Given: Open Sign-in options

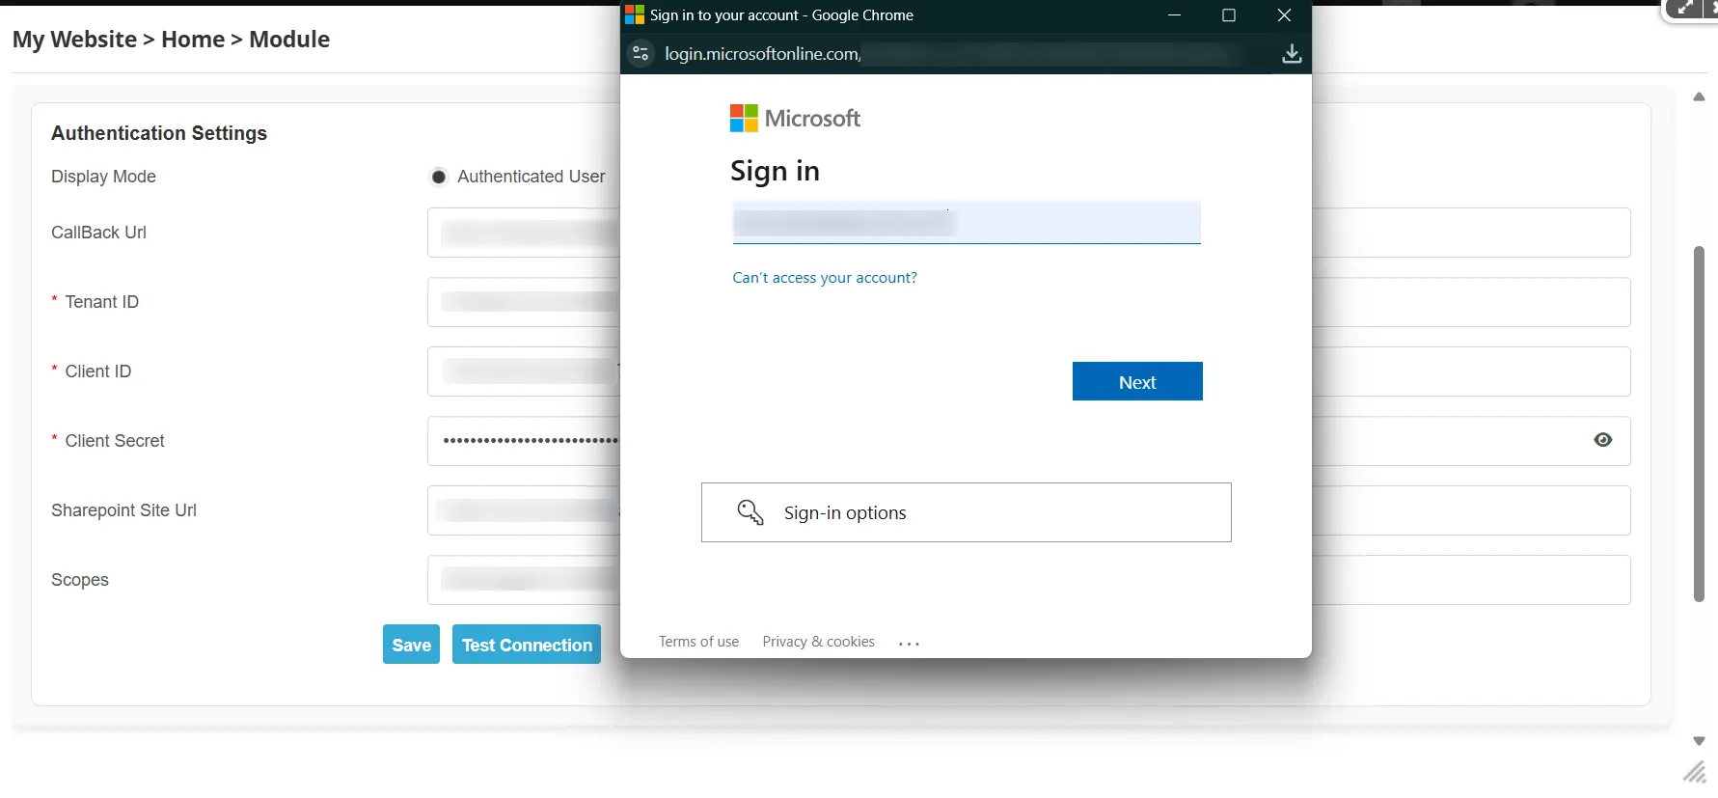Looking at the screenshot, I should [967, 512].
